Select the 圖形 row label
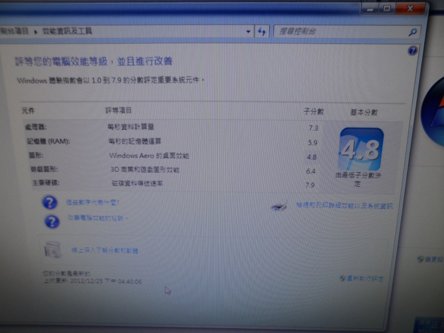This screenshot has height=333, width=444. pyautogui.click(x=36, y=155)
